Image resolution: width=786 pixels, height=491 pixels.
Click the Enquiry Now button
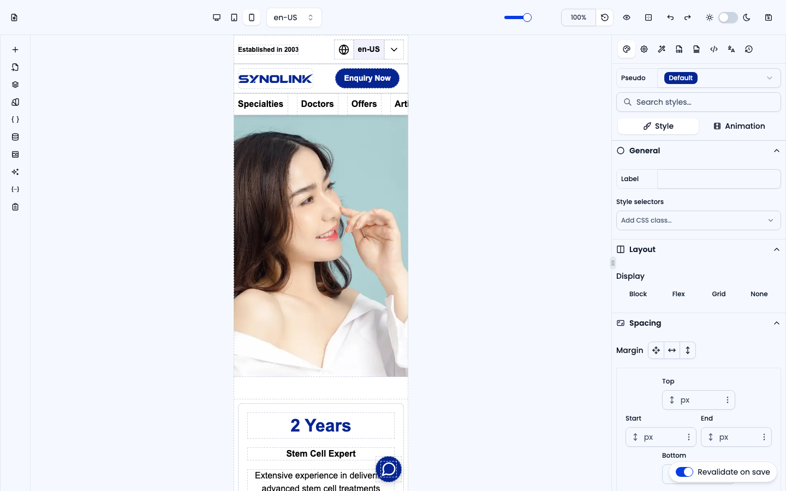(367, 78)
